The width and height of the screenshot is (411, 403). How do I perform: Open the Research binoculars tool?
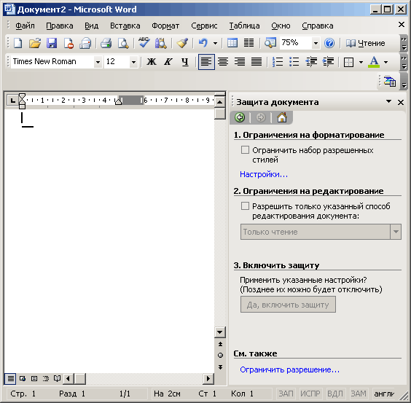(x=160, y=43)
